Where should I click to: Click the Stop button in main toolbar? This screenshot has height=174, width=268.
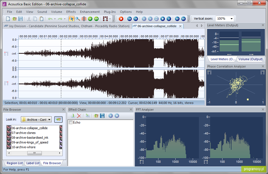(x=163, y=18)
